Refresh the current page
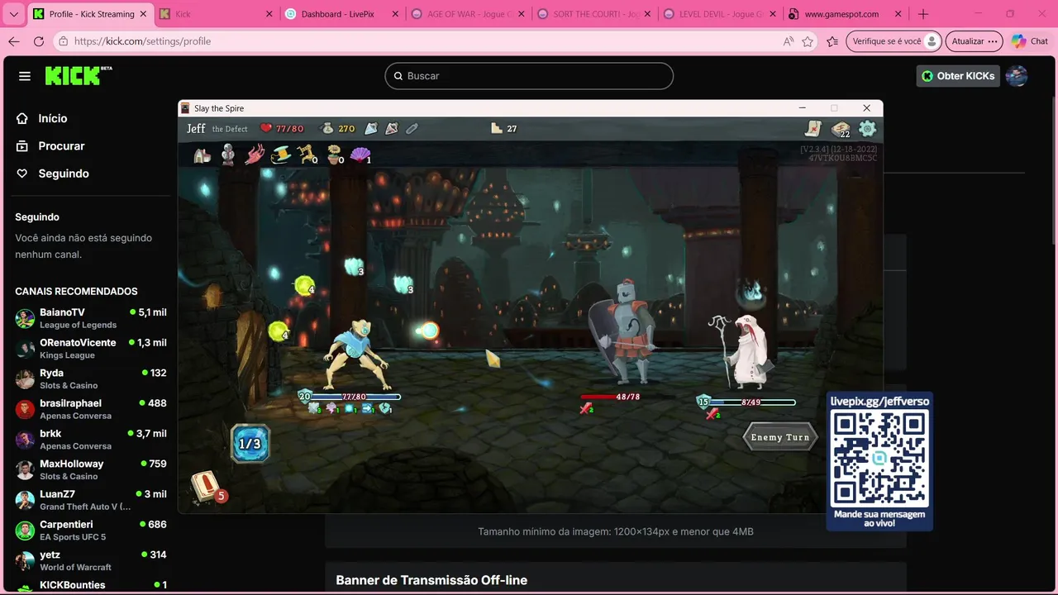Screen dimensions: 1058x595 38,41
